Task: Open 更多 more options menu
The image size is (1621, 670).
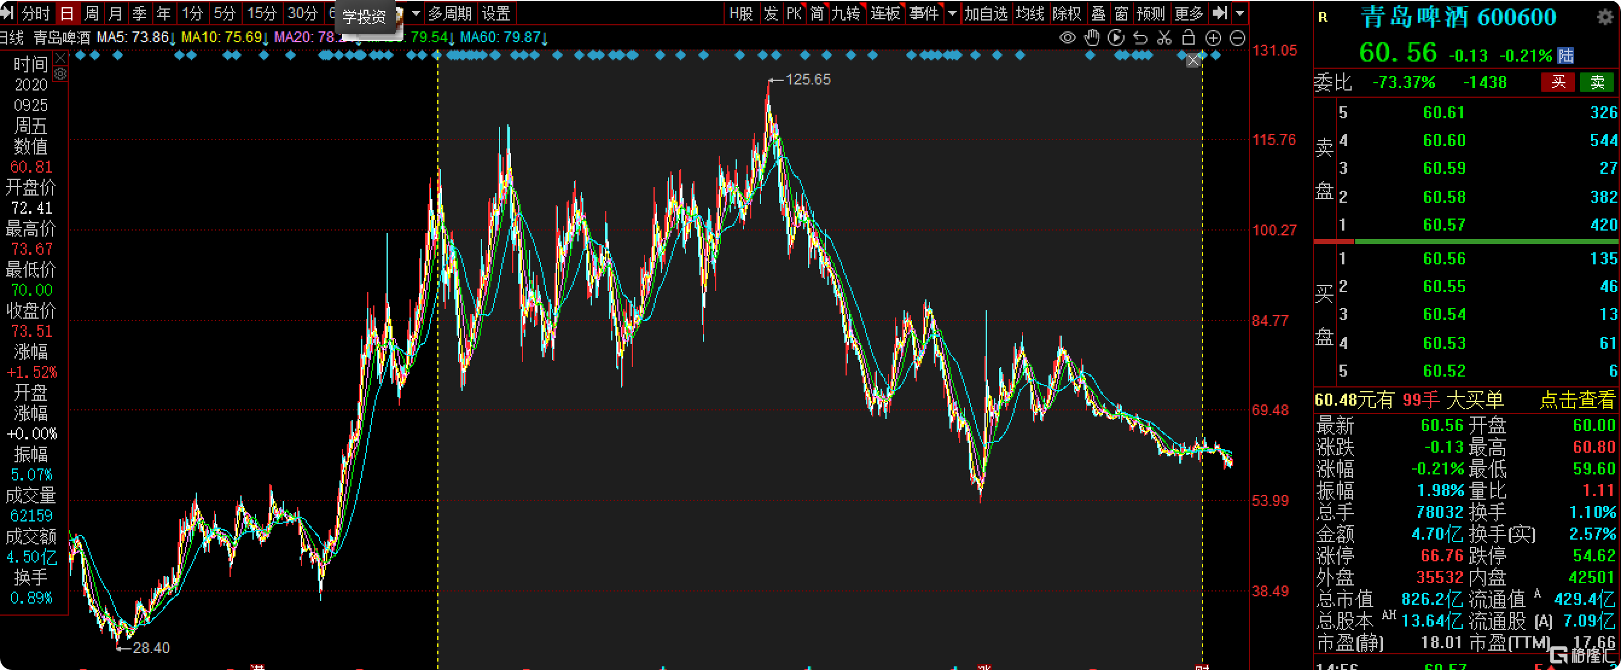Action: click(1189, 13)
